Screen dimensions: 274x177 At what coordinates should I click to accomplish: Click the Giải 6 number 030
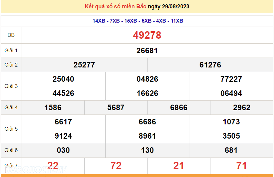[x=63, y=150]
